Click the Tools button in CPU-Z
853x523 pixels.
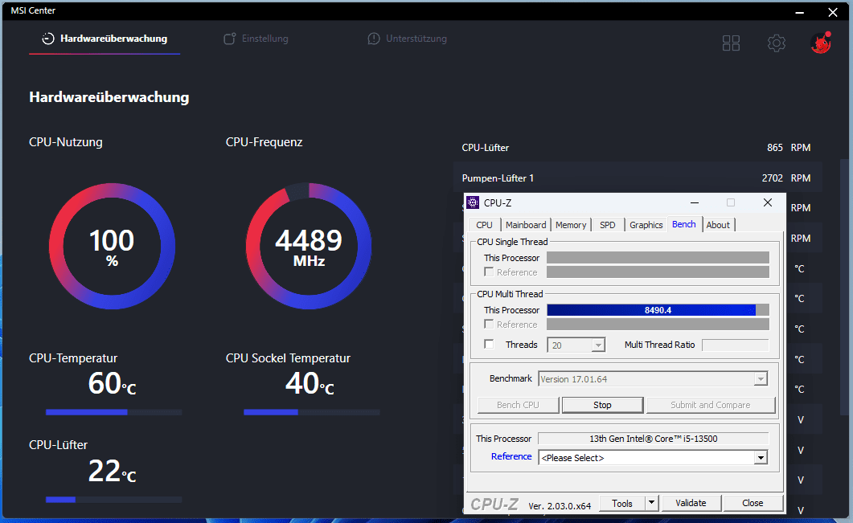point(621,503)
